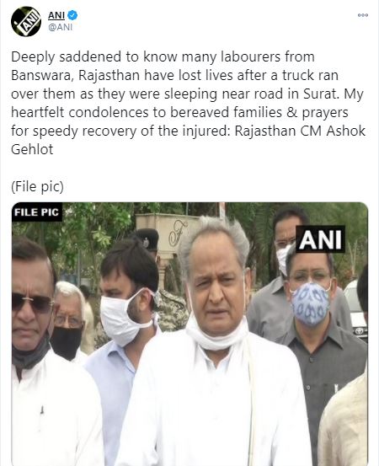Click the blue verified badge next to ANI
This screenshot has height=466, width=379.
pyautogui.click(x=72, y=15)
